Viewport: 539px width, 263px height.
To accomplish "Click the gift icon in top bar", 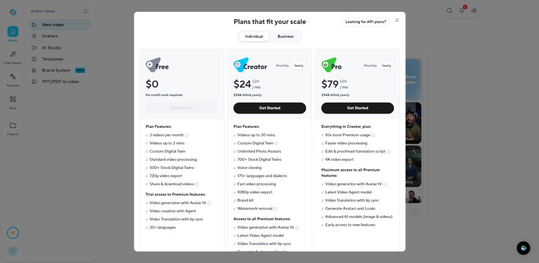I will click(474, 11).
